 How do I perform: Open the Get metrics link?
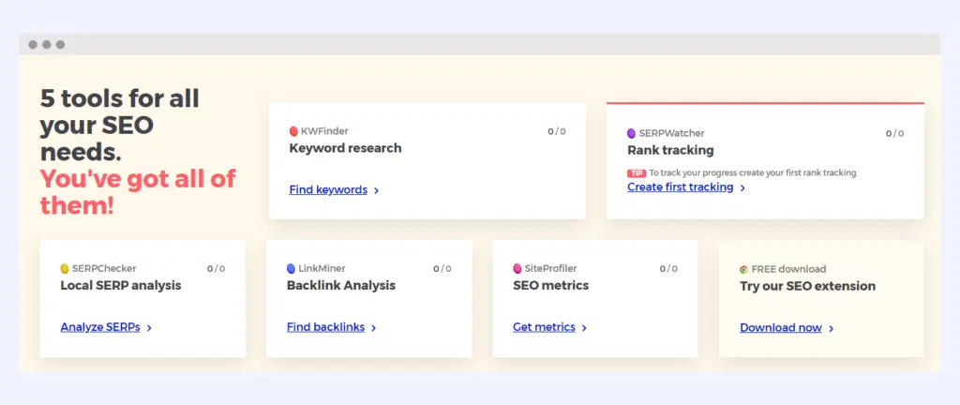click(x=545, y=327)
